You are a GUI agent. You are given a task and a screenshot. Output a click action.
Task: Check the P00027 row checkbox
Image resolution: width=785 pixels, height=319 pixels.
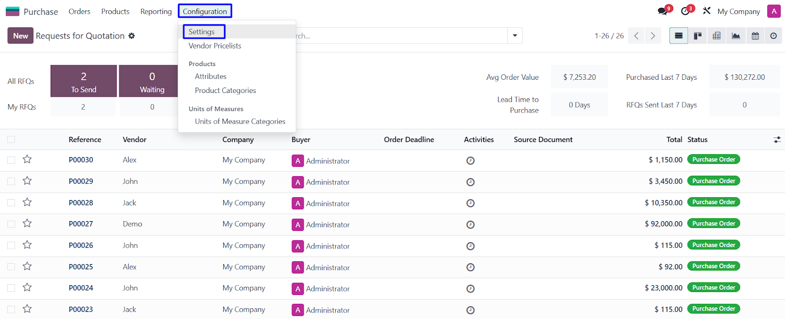click(11, 224)
